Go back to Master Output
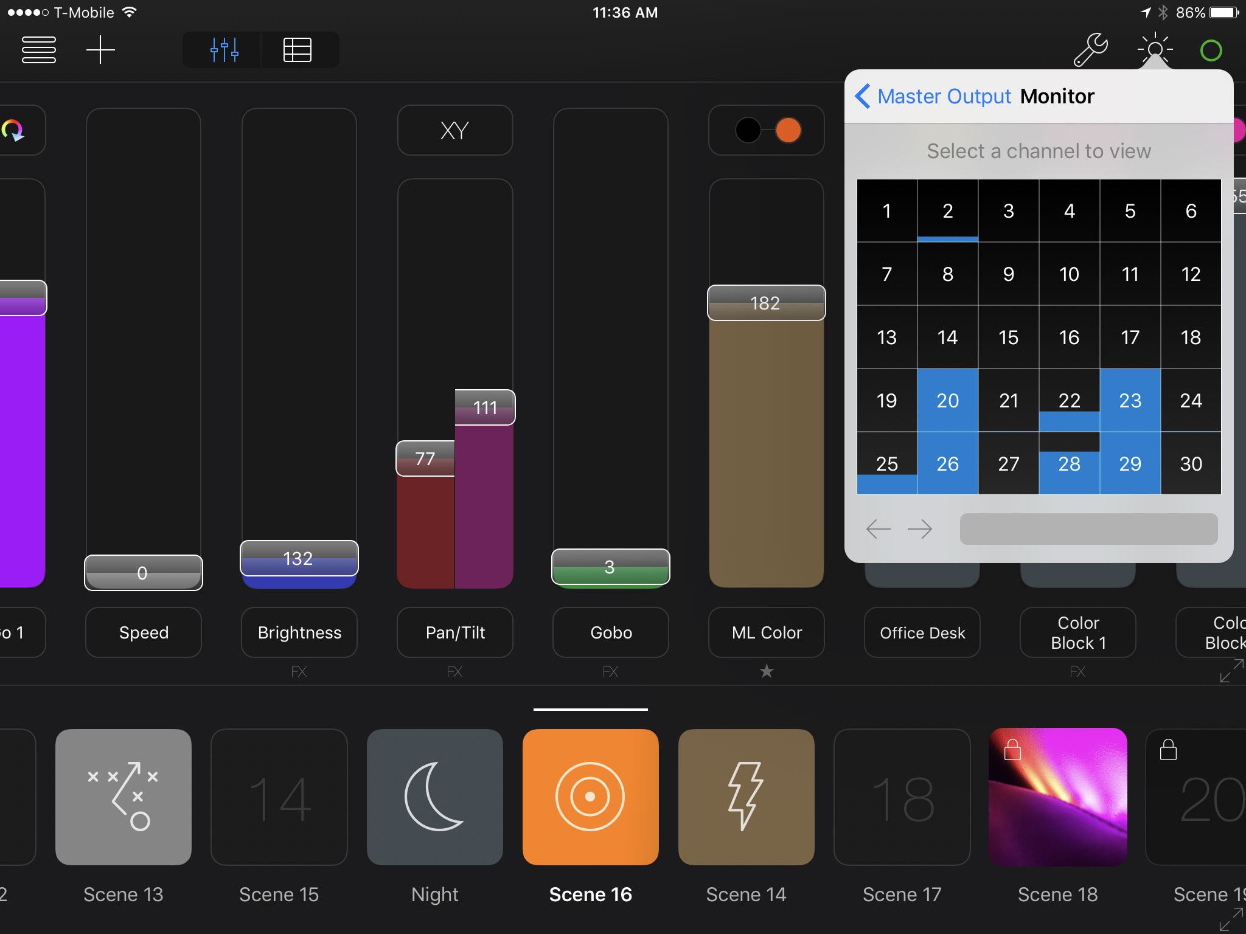This screenshot has width=1246, height=934. [x=933, y=96]
